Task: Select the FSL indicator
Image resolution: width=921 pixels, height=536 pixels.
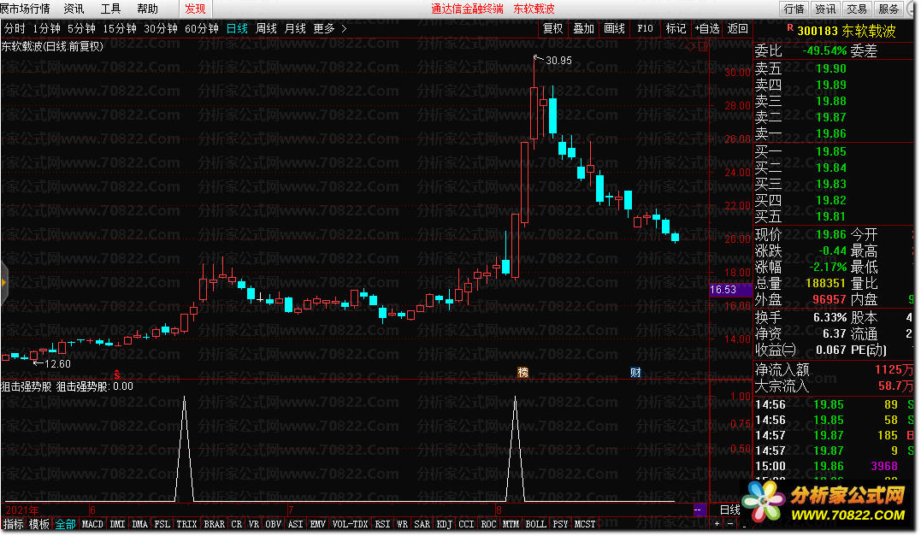Action: pyautogui.click(x=162, y=524)
